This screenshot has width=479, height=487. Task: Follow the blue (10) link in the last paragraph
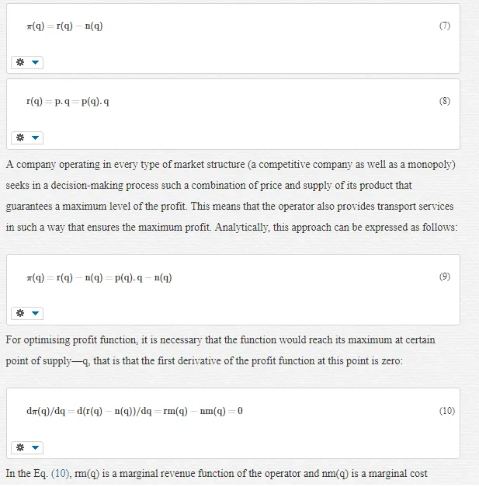click(x=61, y=474)
